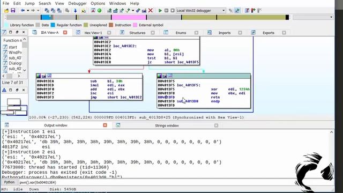Screen dimensions: 343x193
Task: Click the 'jmp short loc_4013E2' instruction line
Action: point(90,98)
